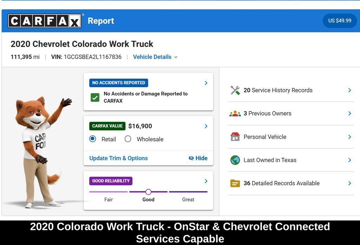Screen dimensions: 360x245
Task: Click the reliability slider handle
Action: click(148, 192)
